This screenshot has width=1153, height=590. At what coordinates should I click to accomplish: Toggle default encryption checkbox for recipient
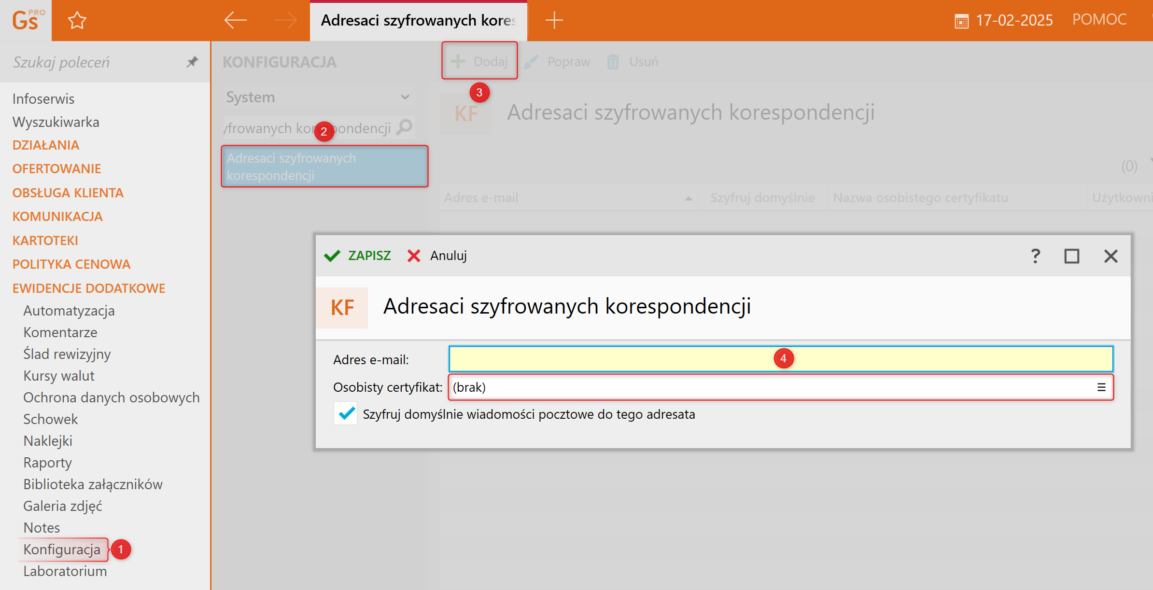346,414
